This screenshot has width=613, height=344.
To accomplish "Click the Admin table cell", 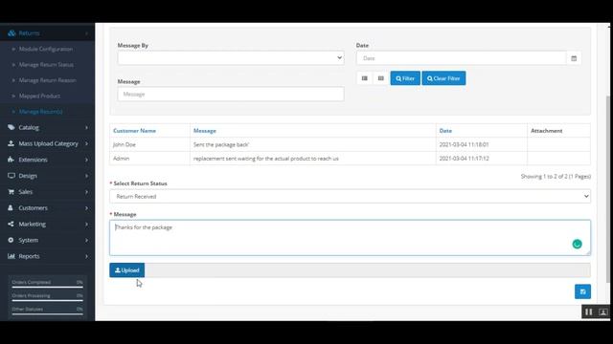I will (149, 159).
